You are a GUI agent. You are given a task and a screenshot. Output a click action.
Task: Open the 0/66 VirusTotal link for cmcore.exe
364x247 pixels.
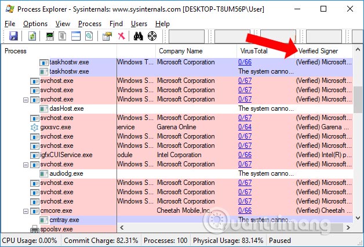245,210
